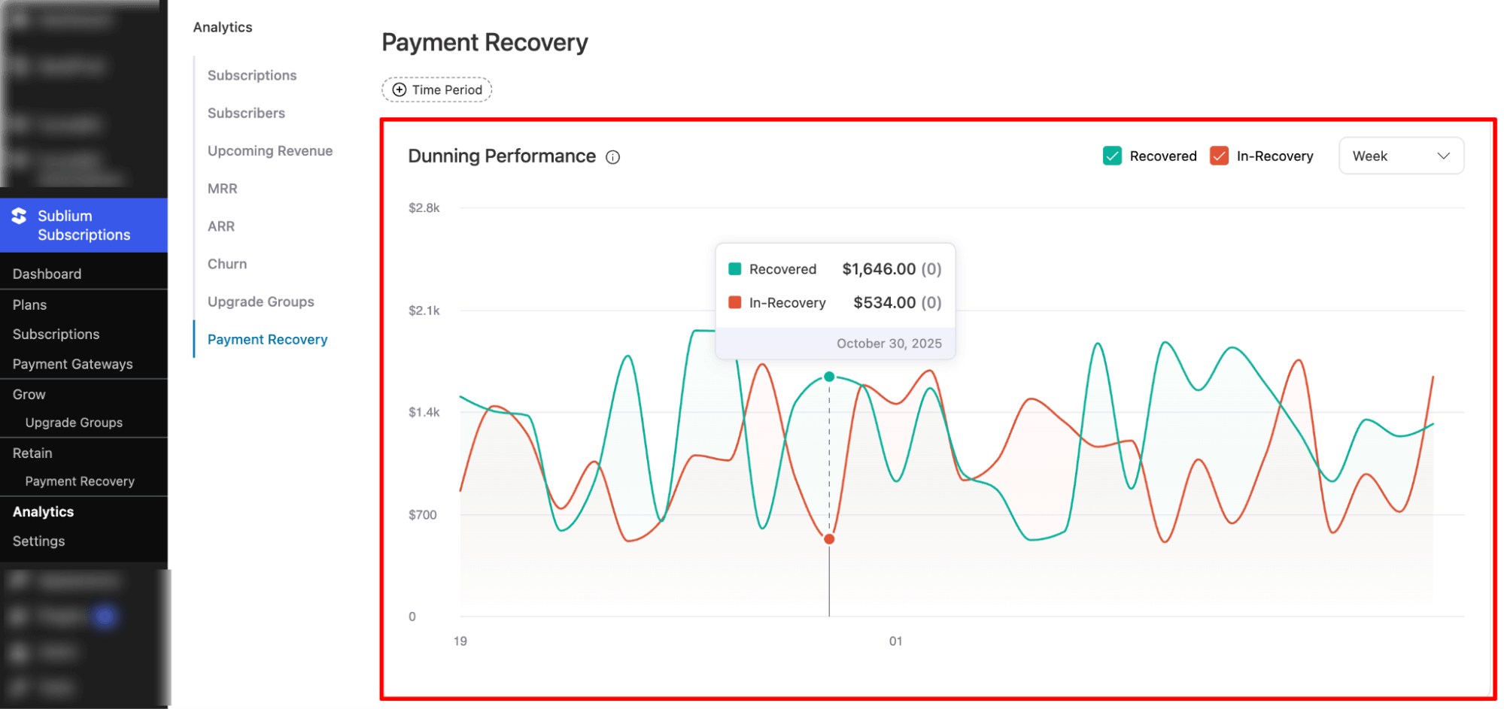This screenshot has height=709, width=1504.
Task: Open the info tooltip beside Dunning Performance
Action: [x=612, y=156]
